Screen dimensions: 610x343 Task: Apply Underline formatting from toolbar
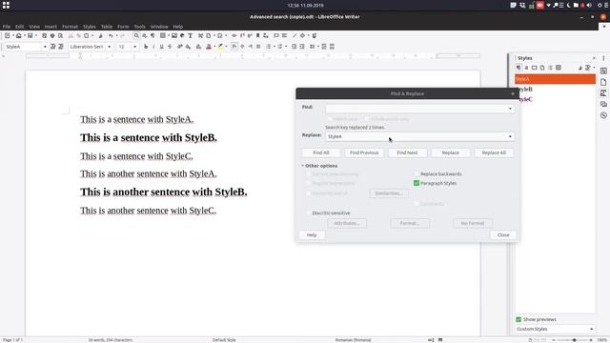pyautogui.click(x=161, y=47)
